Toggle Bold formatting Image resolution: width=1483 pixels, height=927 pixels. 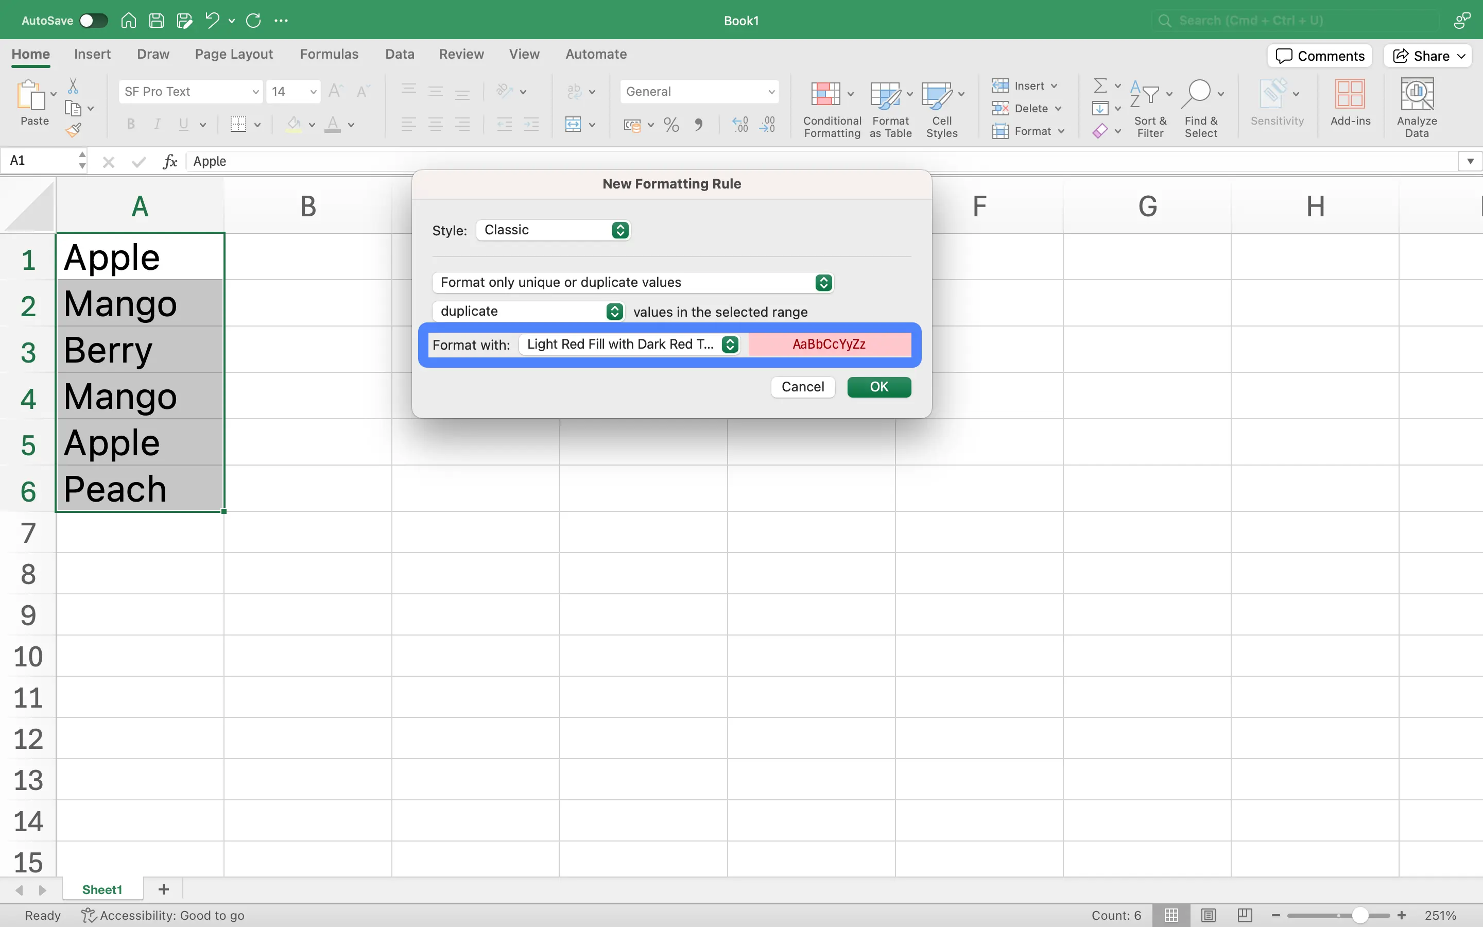(130, 125)
